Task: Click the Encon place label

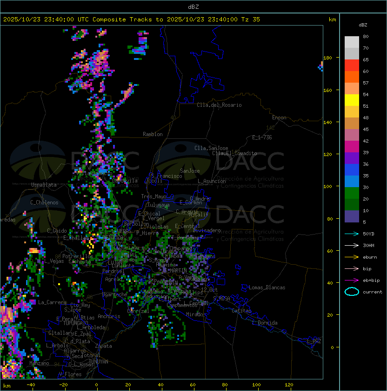Action: click(x=279, y=117)
